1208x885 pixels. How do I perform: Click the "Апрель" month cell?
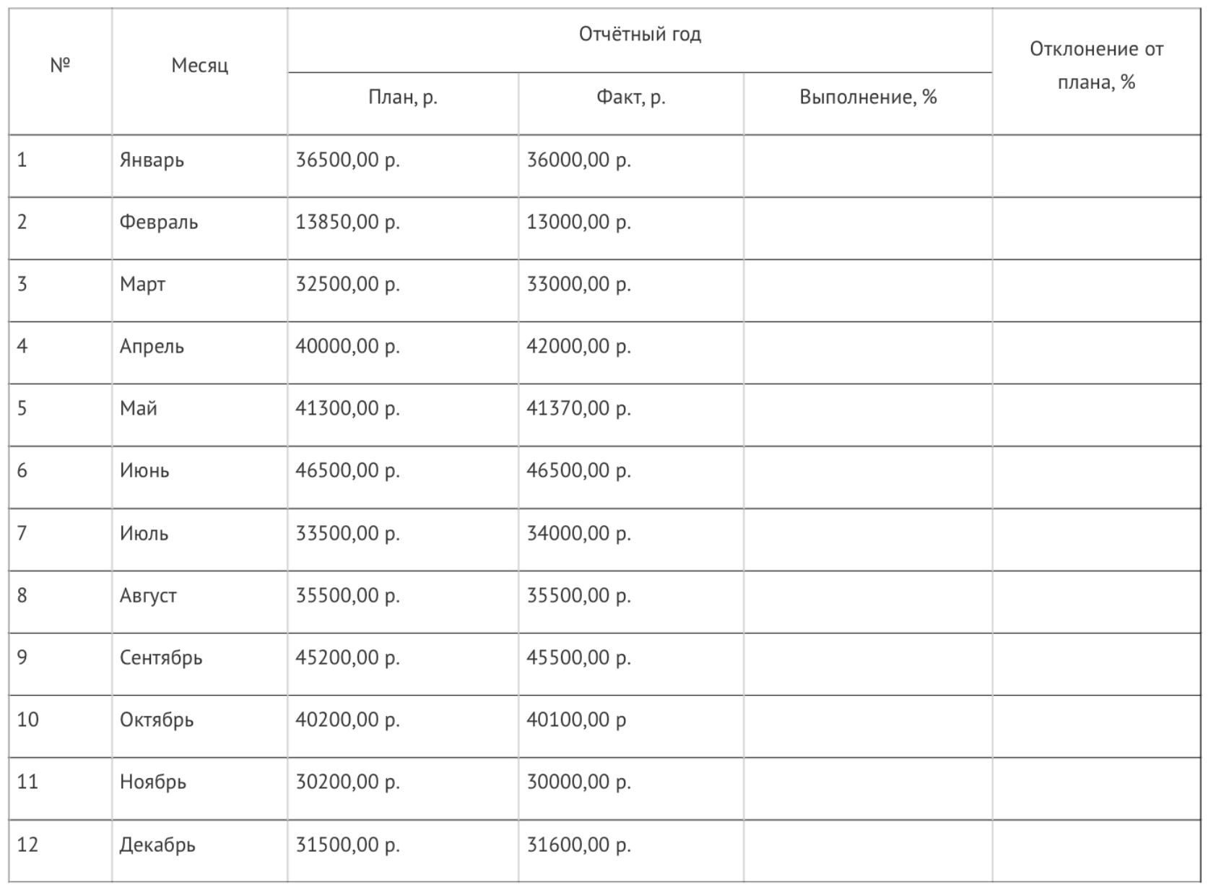(152, 346)
